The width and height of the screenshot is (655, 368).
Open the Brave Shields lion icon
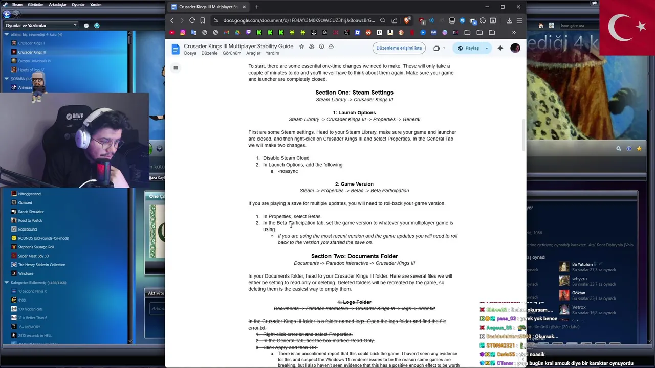pyautogui.click(x=407, y=20)
